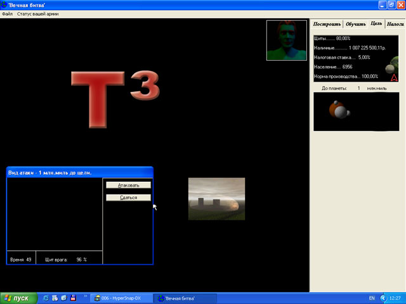The height and width of the screenshot is (304, 406).
Task: Switch to the Построить tab
Action: pos(326,24)
